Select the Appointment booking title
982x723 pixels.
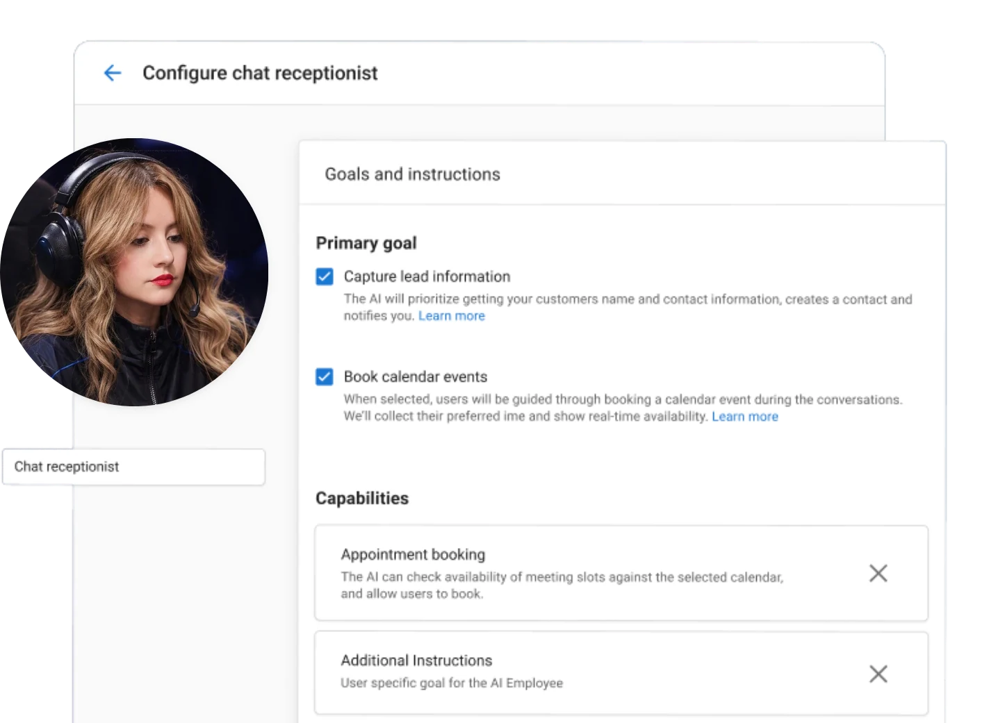pos(413,554)
